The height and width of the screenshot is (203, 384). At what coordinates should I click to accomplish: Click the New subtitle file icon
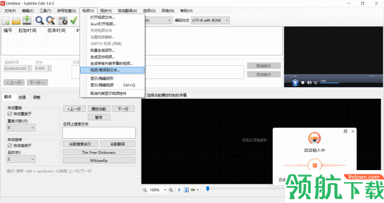pos(5,20)
